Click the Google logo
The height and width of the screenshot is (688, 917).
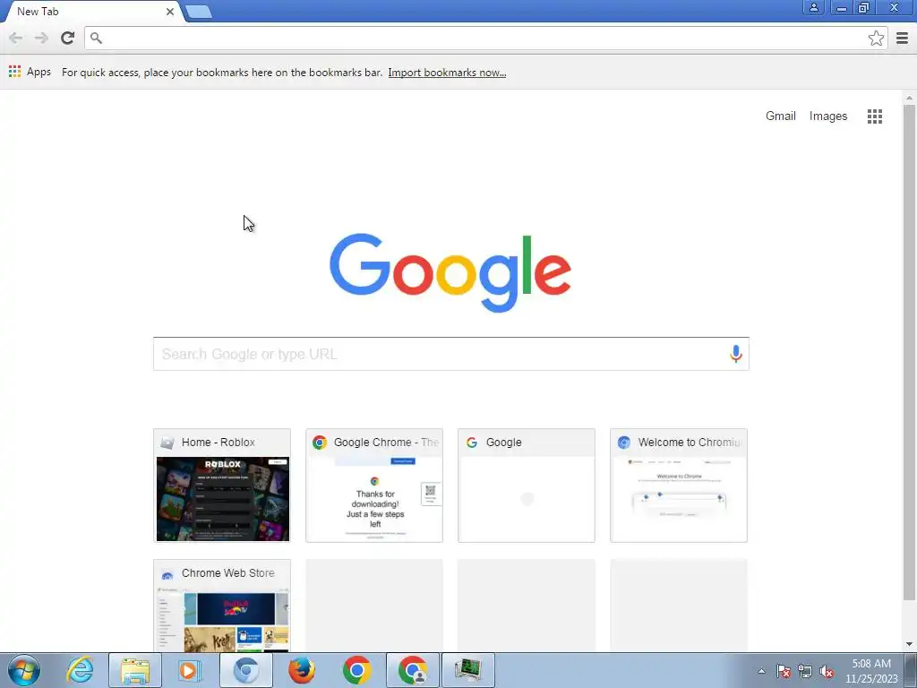(x=450, y=272)
